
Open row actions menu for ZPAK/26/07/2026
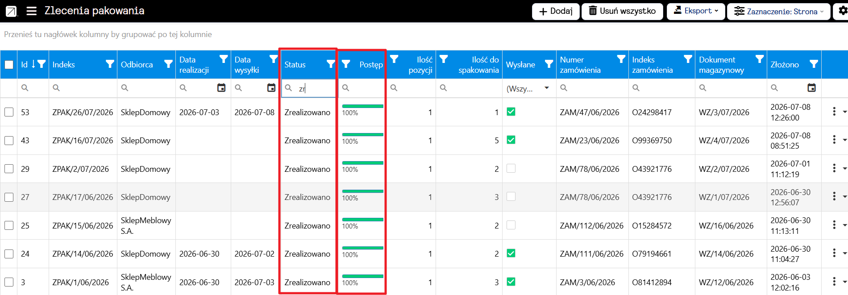[x=834, y=112]
